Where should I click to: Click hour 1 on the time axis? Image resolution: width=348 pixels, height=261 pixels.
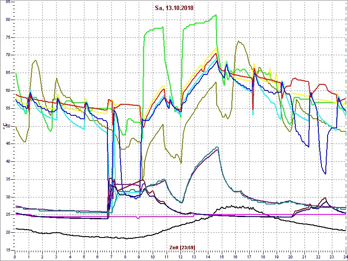pyautogui.click(x=29, y=257)
